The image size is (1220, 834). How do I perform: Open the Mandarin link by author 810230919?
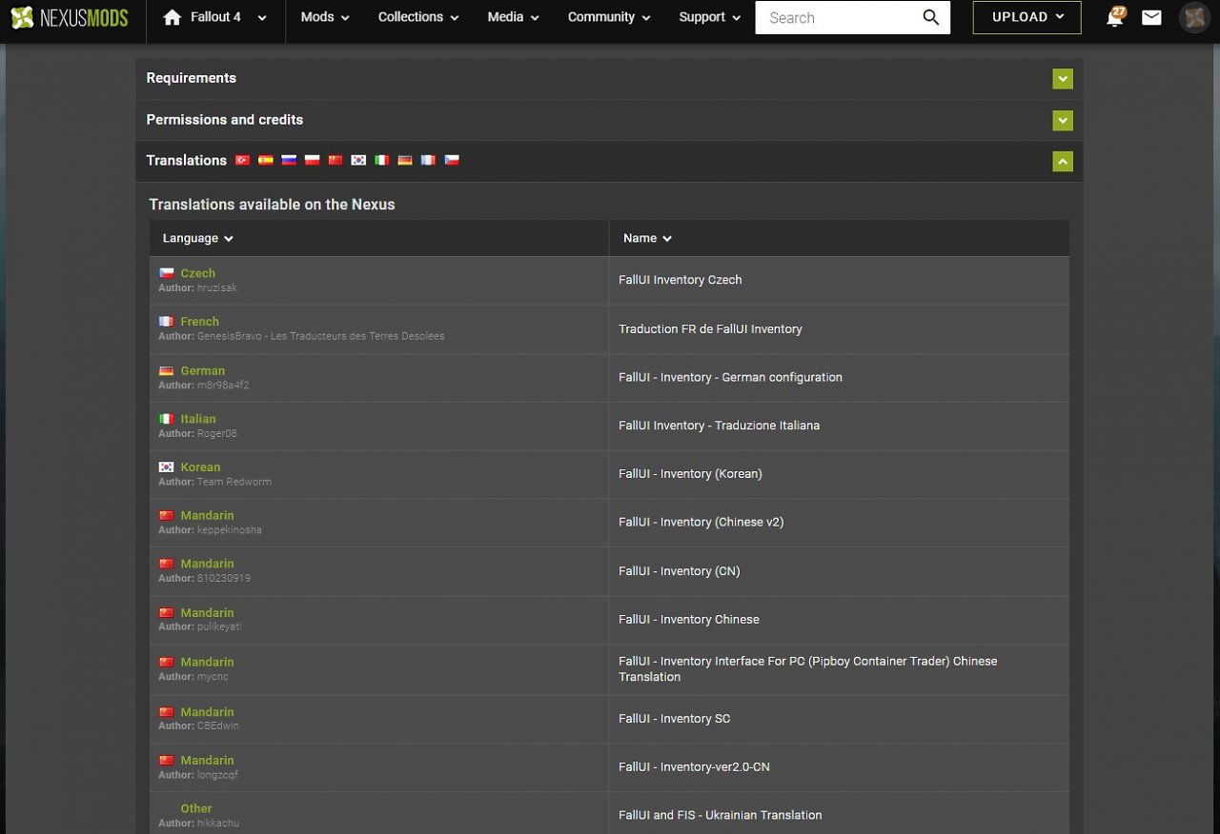[x=207, y=564]
